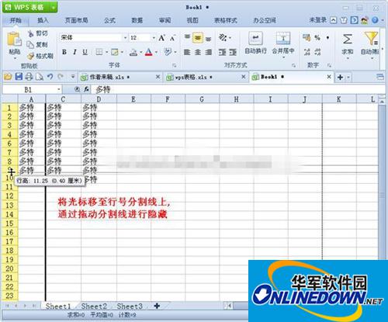The width and height of the screenshot is (388, 322).
Task: Click the redo arrow icon
Action: (61, 77)
